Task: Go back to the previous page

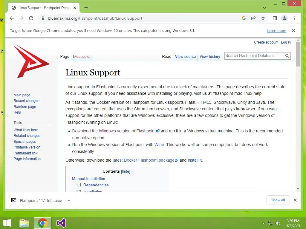Action: [12, 18]
